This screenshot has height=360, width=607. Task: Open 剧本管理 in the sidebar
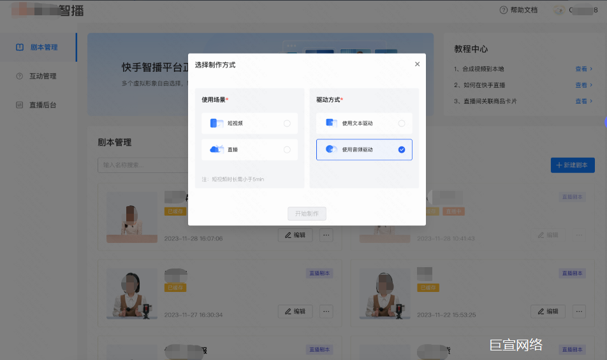(x=38, y=47)
